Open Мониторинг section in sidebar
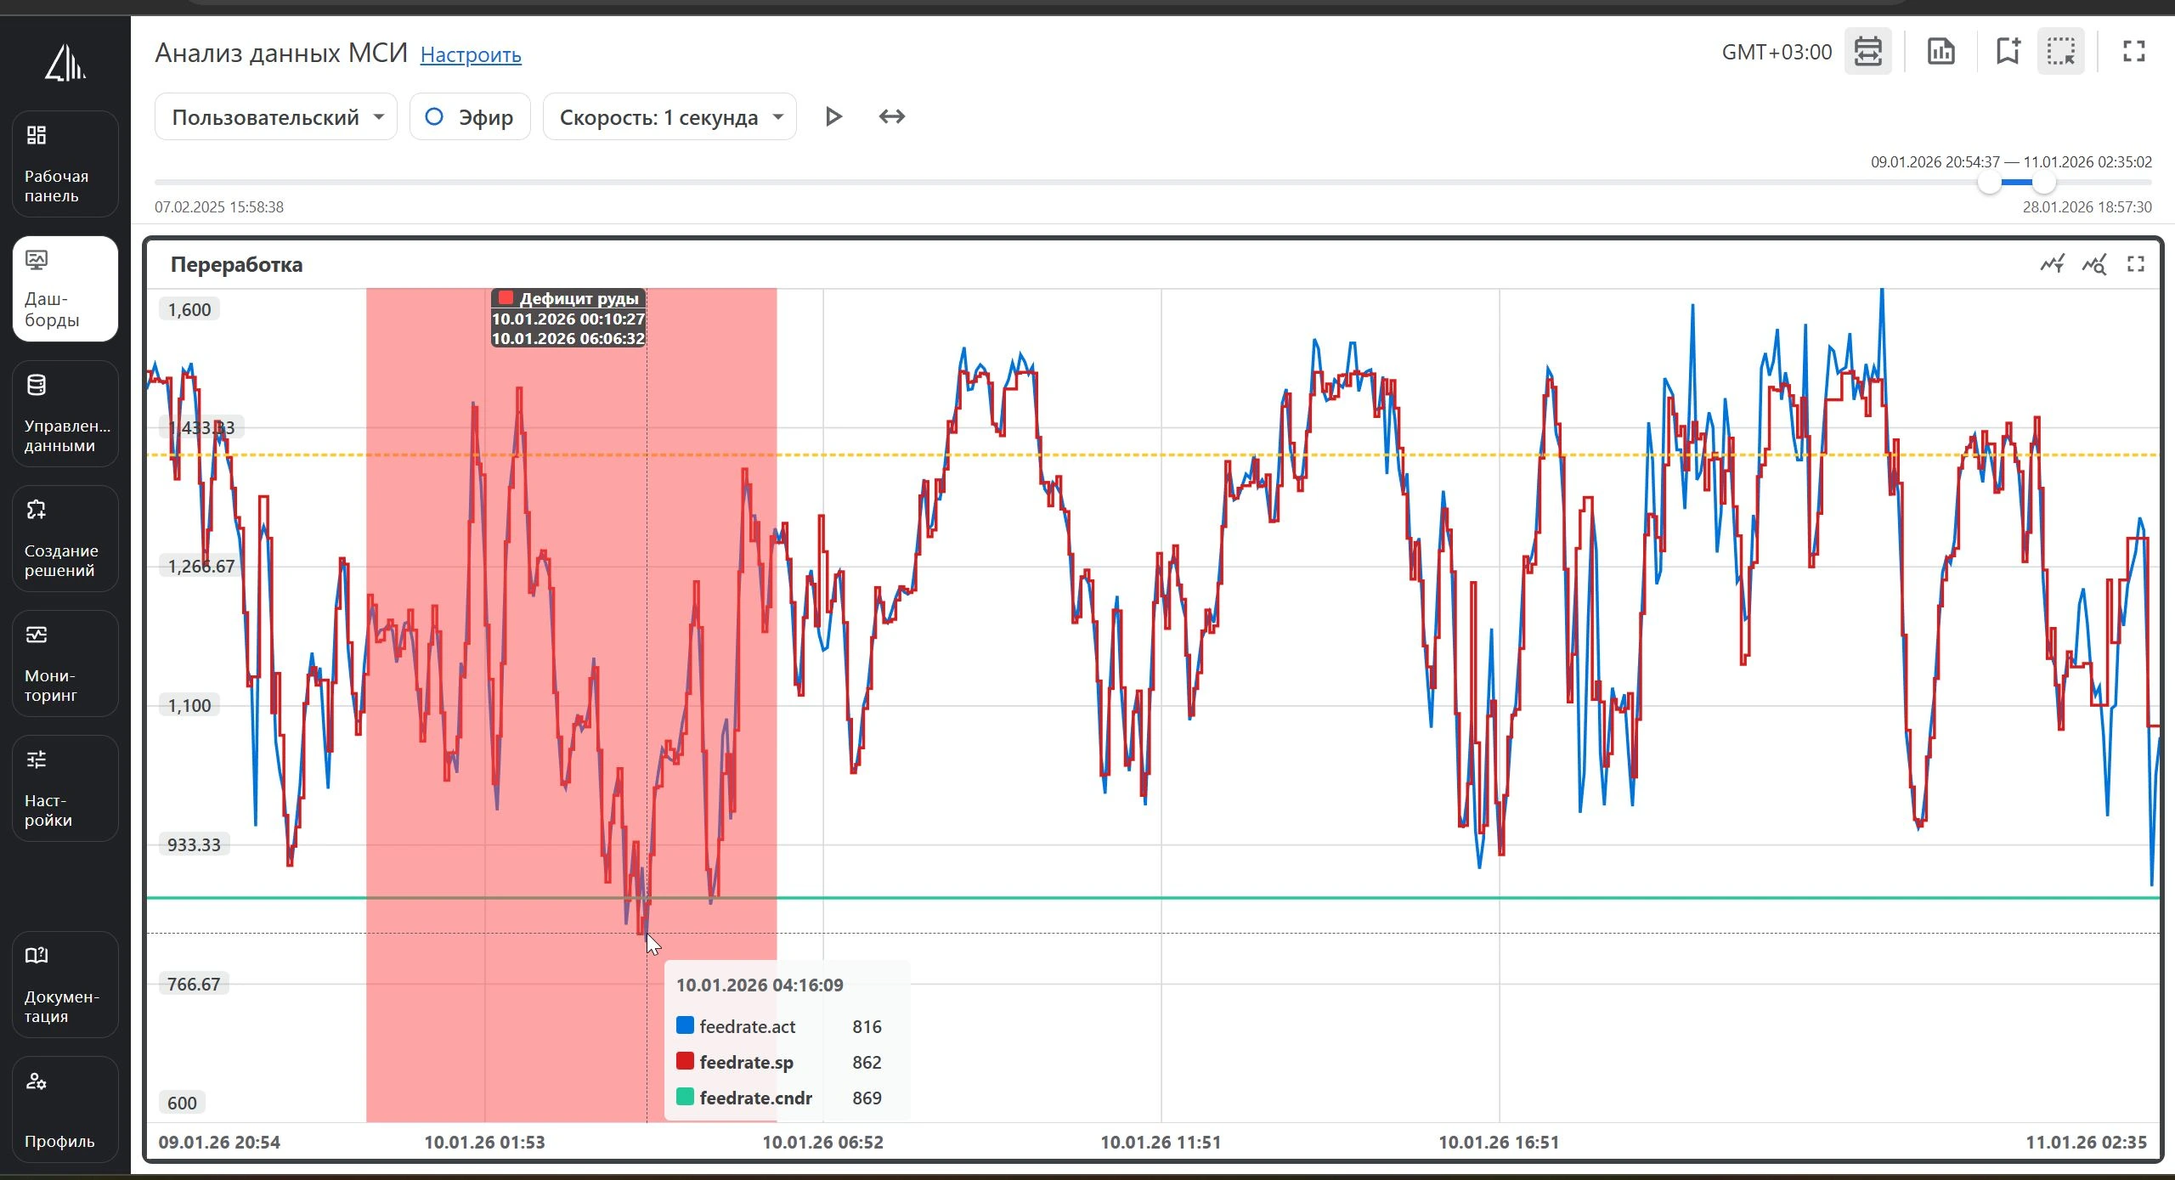 pos(65,663)
